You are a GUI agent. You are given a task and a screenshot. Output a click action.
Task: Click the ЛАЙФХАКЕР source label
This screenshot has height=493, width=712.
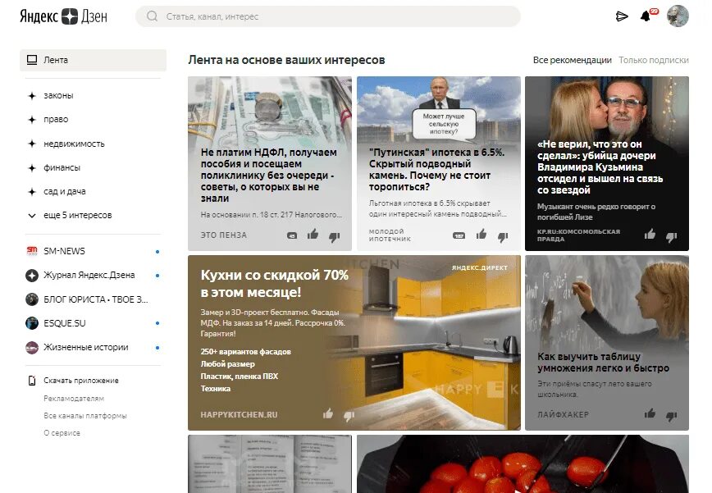point(563,414)
